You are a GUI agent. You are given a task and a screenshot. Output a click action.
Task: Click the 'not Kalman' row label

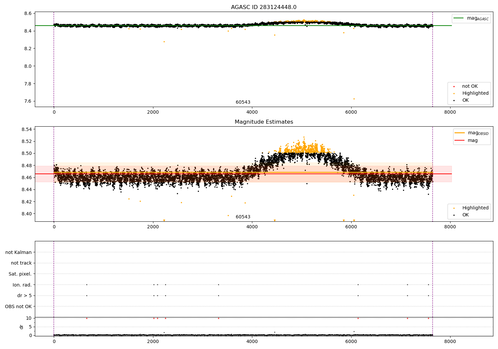[19, 252]
